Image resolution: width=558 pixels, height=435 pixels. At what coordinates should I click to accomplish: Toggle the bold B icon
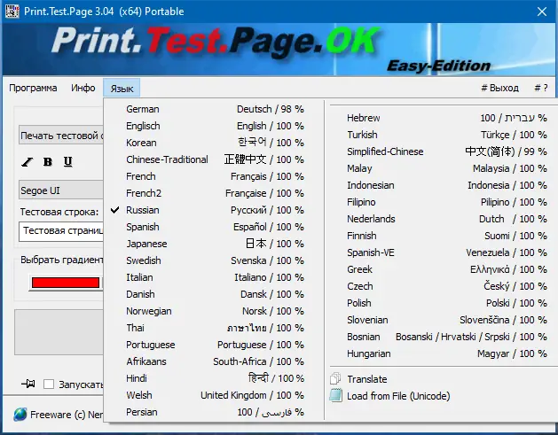[48, 162]
